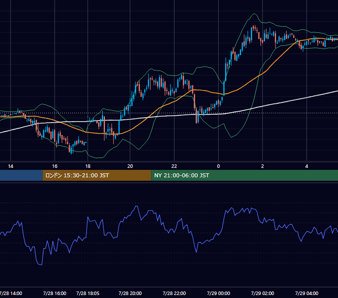Screen dimensions: 338x298
Task: Click the 7/28 14:00 date label
Action: (11, 294)
